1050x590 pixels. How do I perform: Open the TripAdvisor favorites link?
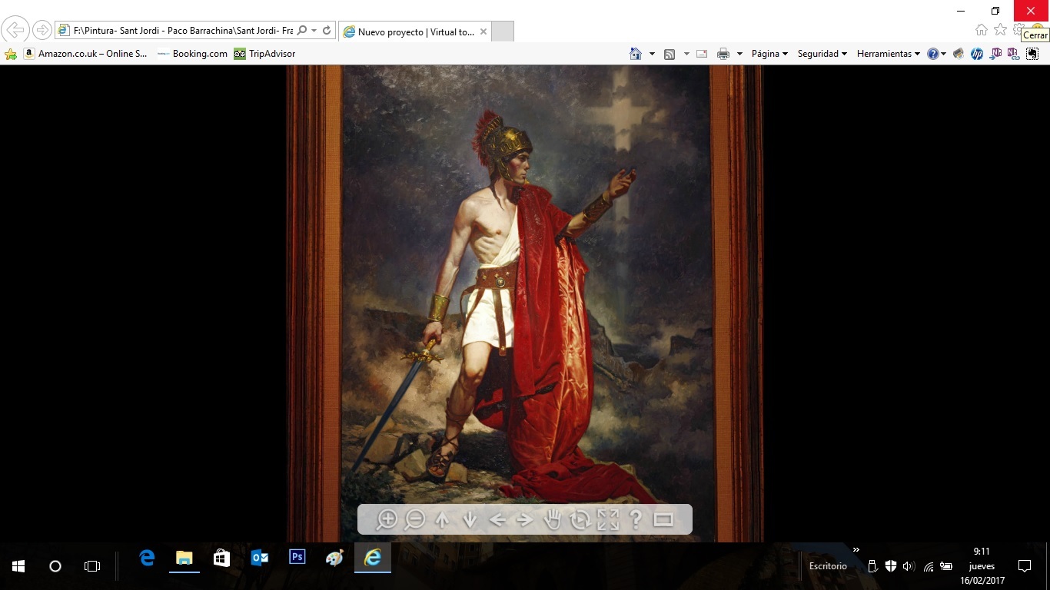(x=264, y=54)
